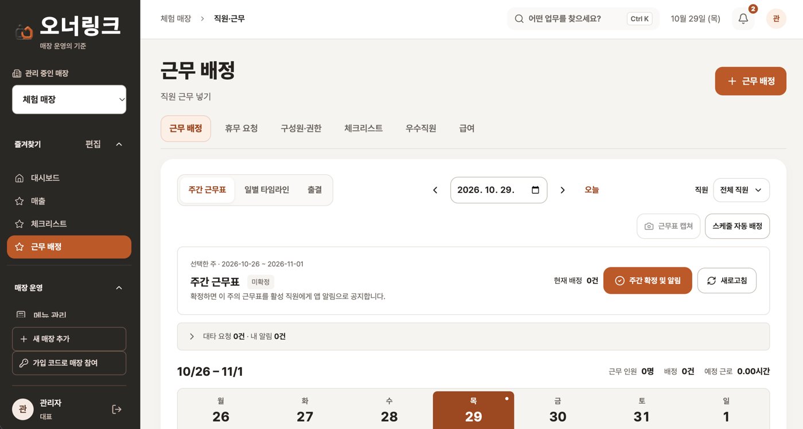This screenshot has width=803, height=429.
Task: Click 편집 next to 즐겨찾기
Action: (x=93, y=144)
